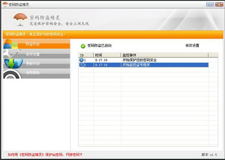
Task: Open the 防盗状态 sidebar tab
Action: pyautogui.click(x=33, y=44)
